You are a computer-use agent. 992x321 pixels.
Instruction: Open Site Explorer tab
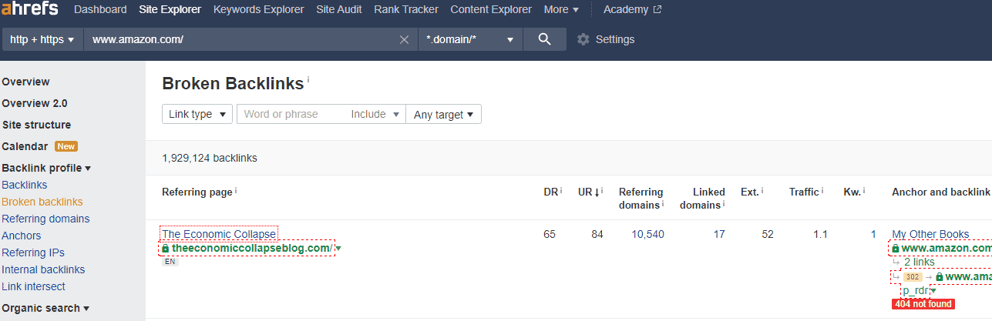pos(170,10)
